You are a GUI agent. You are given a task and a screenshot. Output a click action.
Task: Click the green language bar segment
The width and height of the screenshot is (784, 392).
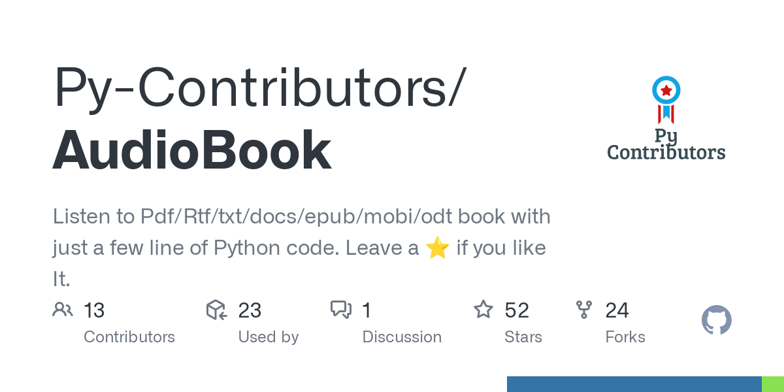point(773,384)
